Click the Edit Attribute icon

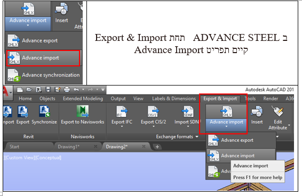(x=277, y=111)
